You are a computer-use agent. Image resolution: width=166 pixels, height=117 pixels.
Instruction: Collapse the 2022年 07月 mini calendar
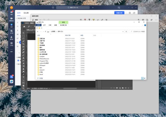(17, 18)
